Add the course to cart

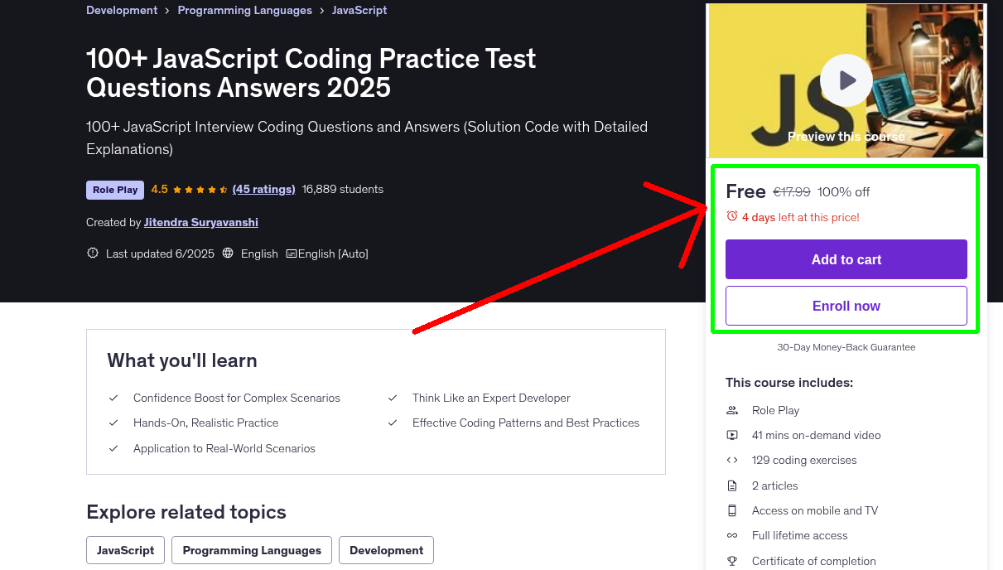coord(846,259)
